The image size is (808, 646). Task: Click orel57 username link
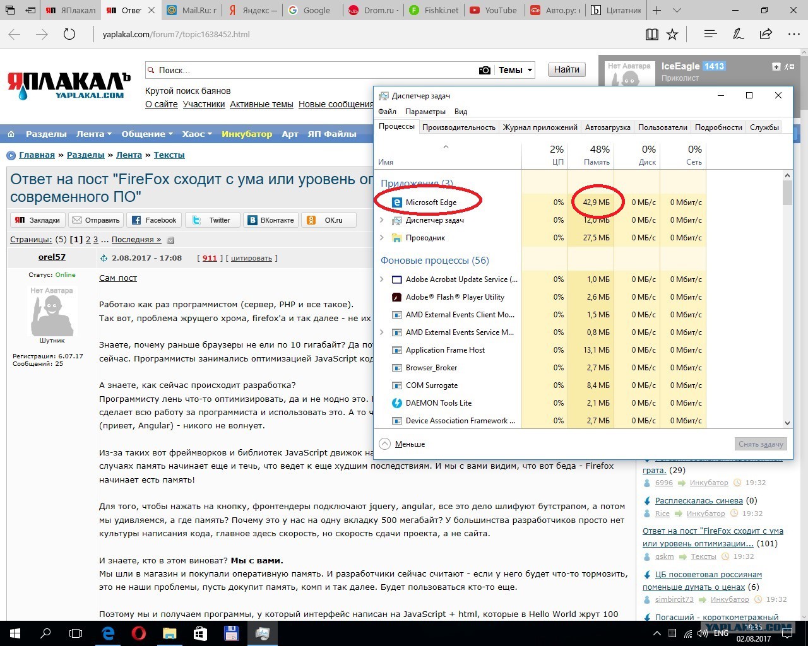coord(52,257)
